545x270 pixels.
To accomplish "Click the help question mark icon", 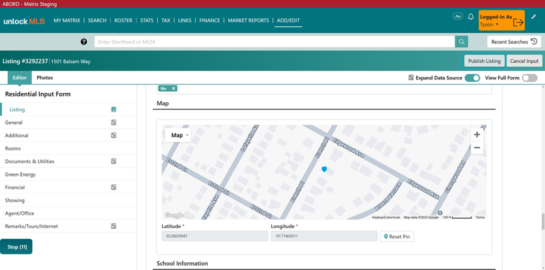I will pyautogui.click(x=84, y=42).
